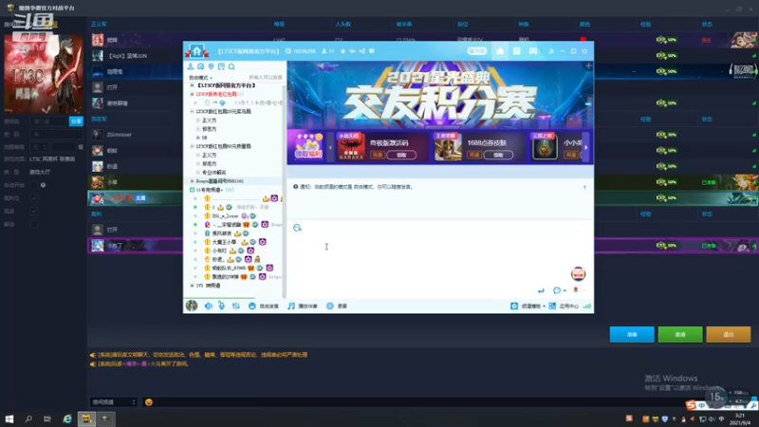Click the LT3C map cover image
759x427 pixels.
44,74
